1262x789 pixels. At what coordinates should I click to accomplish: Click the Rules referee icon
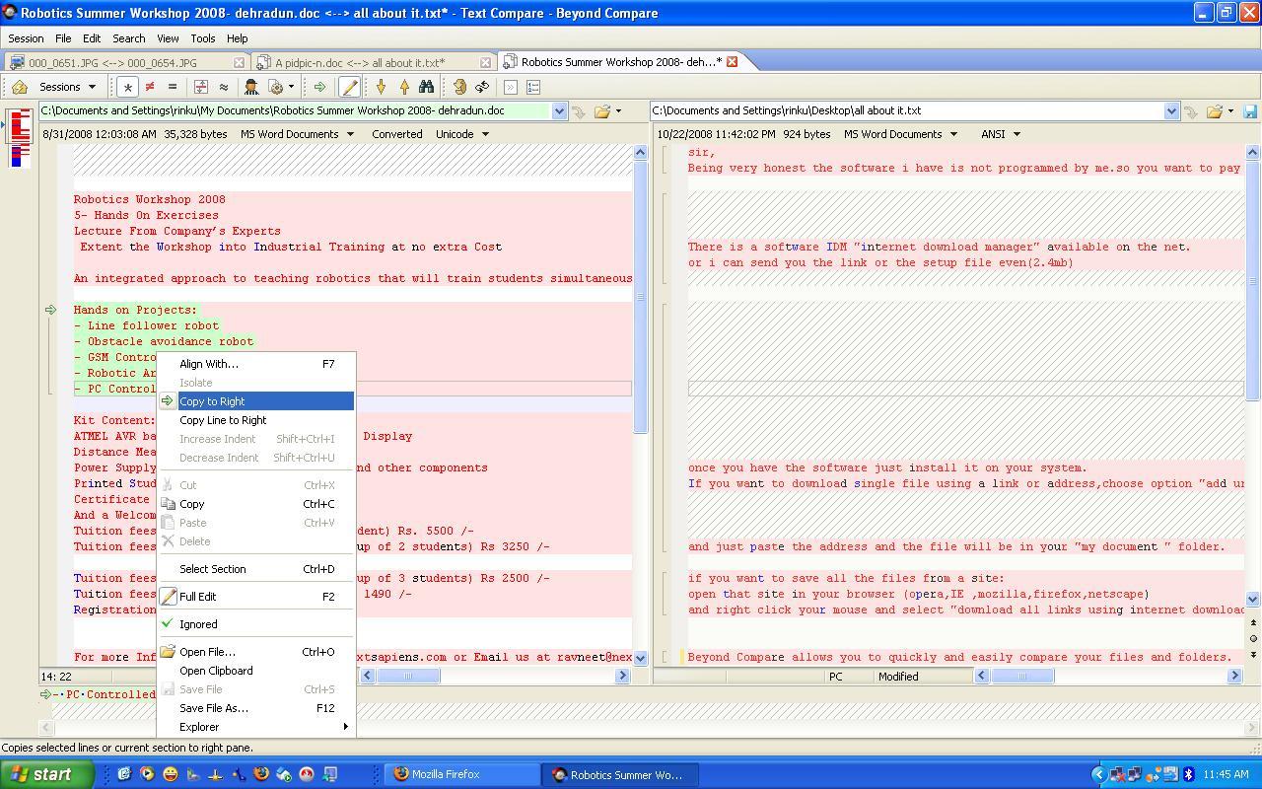pos(251,87)
